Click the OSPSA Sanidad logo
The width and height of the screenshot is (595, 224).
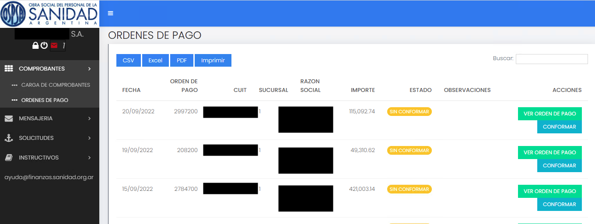tap(49, 14)
